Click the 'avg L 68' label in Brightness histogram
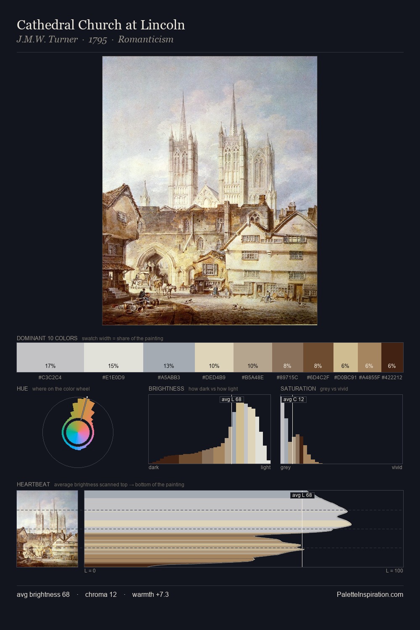Image resolution: width=420 pixels, height=630 pixels. [231, 399]
